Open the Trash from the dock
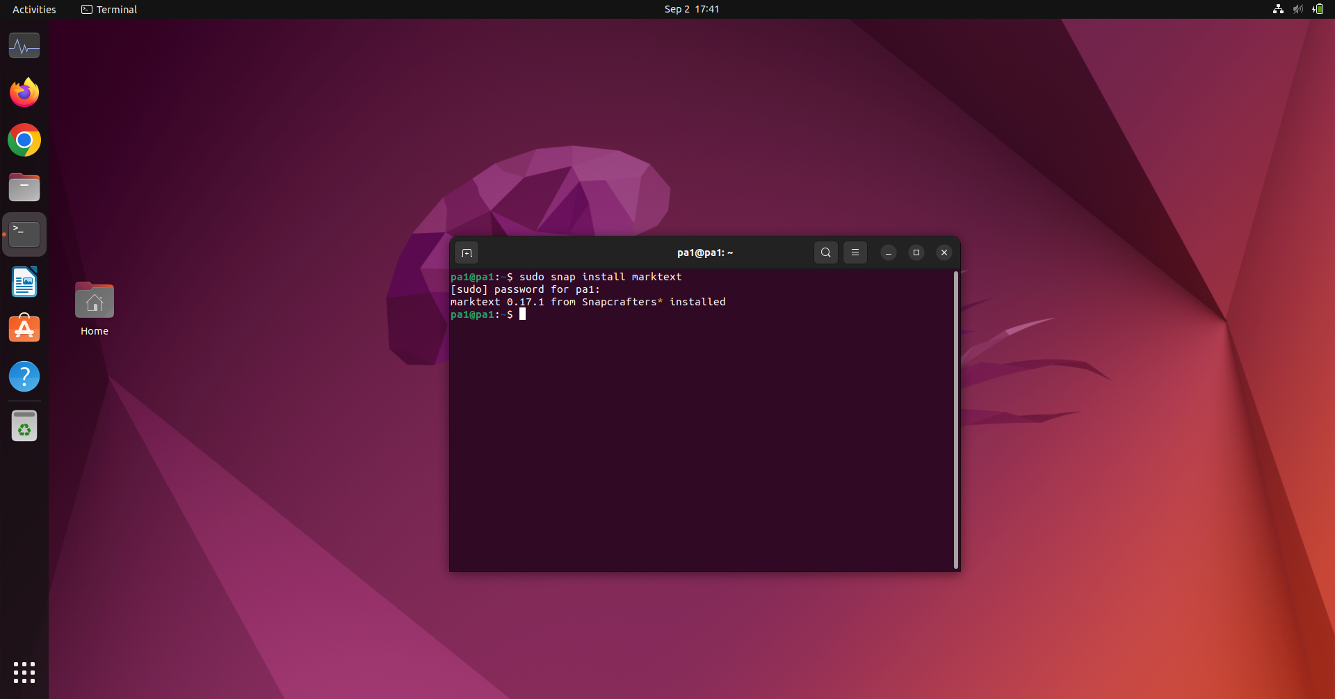This screenshot has height=699, width=1335. (24, 426)
